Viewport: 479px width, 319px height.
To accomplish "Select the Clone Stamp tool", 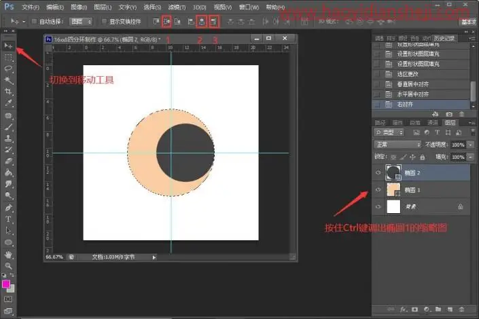I will click(8, 138).
